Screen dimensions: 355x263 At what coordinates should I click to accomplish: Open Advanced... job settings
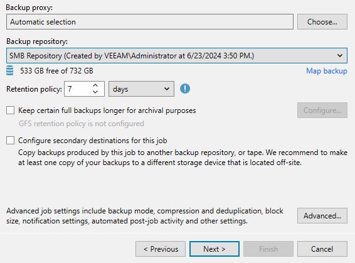322,216
